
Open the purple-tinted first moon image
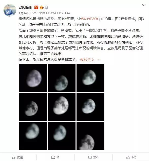pos(33,78)
